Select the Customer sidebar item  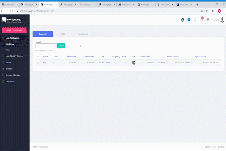tap(10, 44)
